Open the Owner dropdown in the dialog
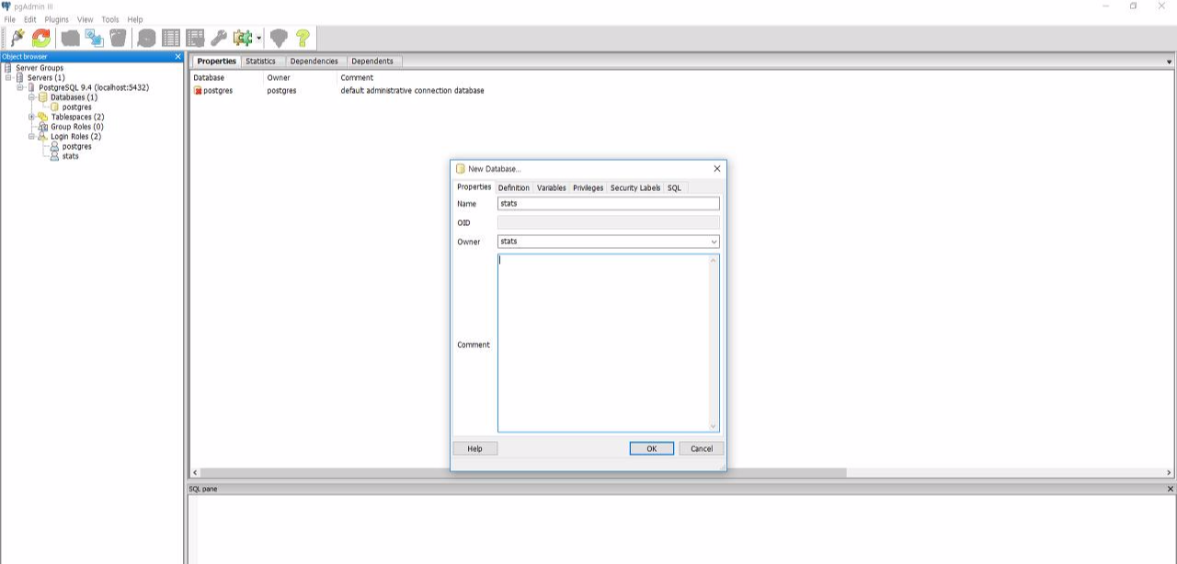This screenshot has height=564, width=1177. (714, 241)
